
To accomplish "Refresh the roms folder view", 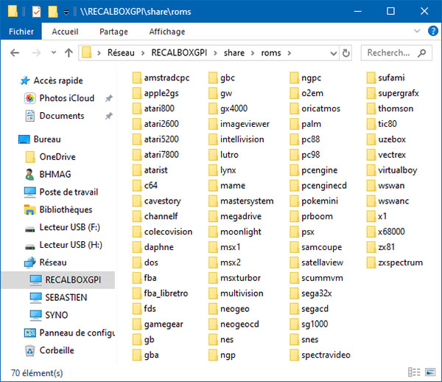I will pos(346,53).
